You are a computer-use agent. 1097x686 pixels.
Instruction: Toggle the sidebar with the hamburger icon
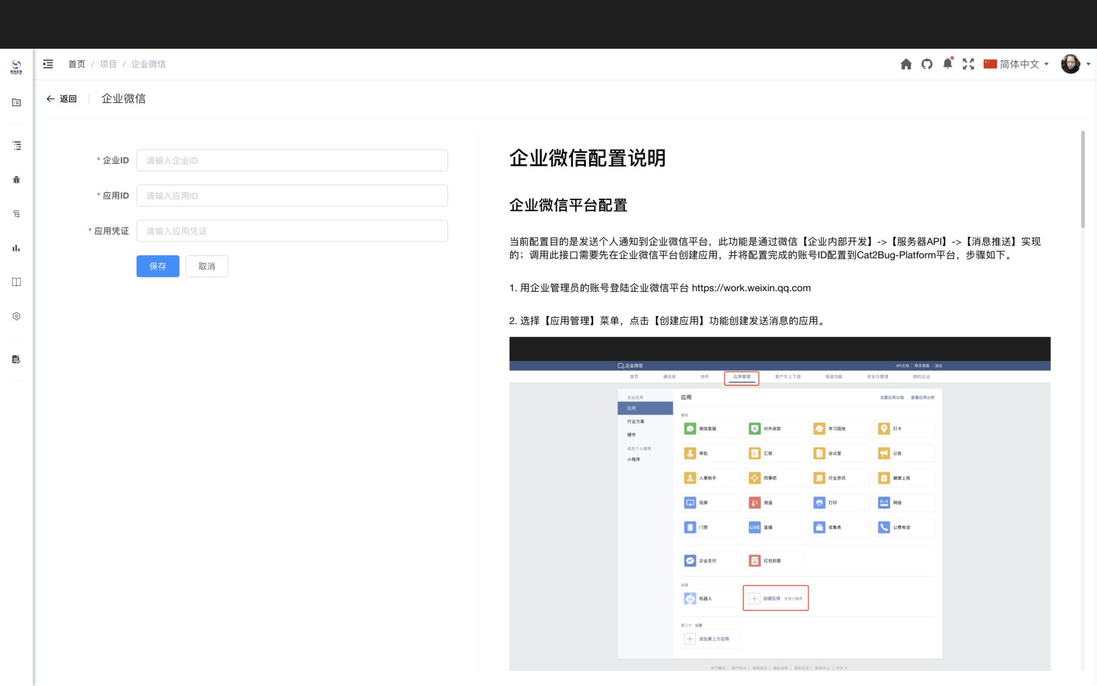tap(48, 64)
